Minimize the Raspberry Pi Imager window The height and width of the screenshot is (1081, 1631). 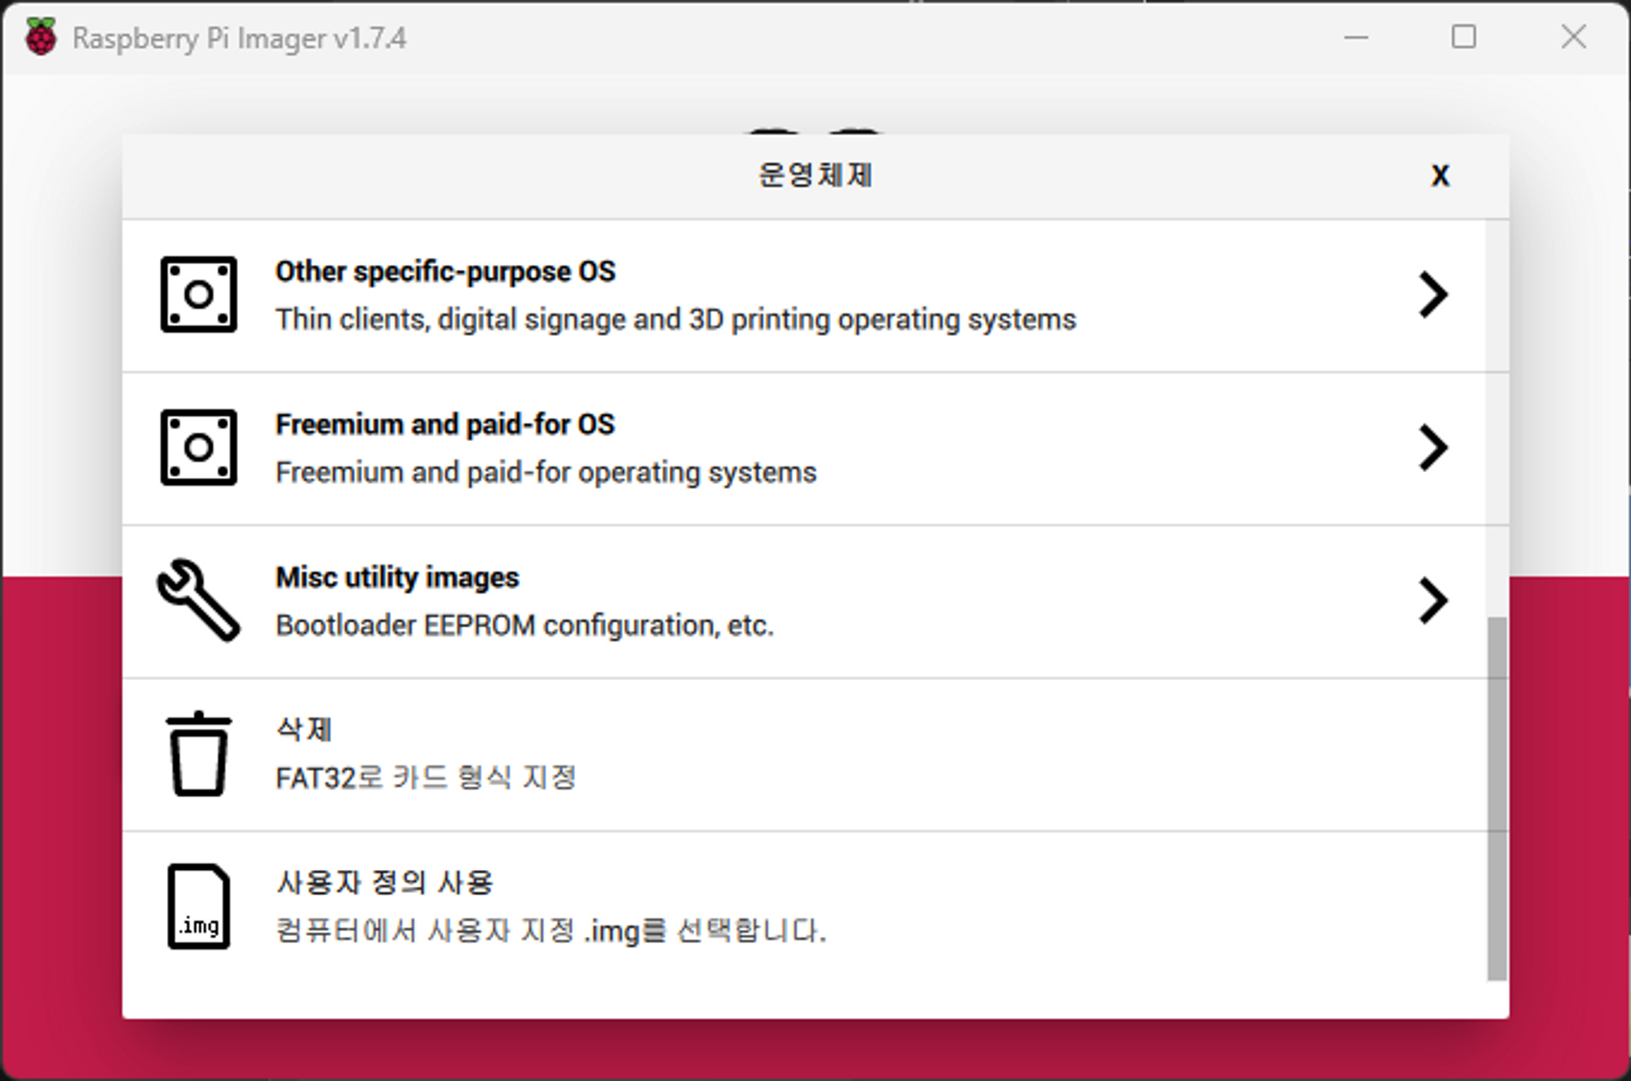point(1356,38)
